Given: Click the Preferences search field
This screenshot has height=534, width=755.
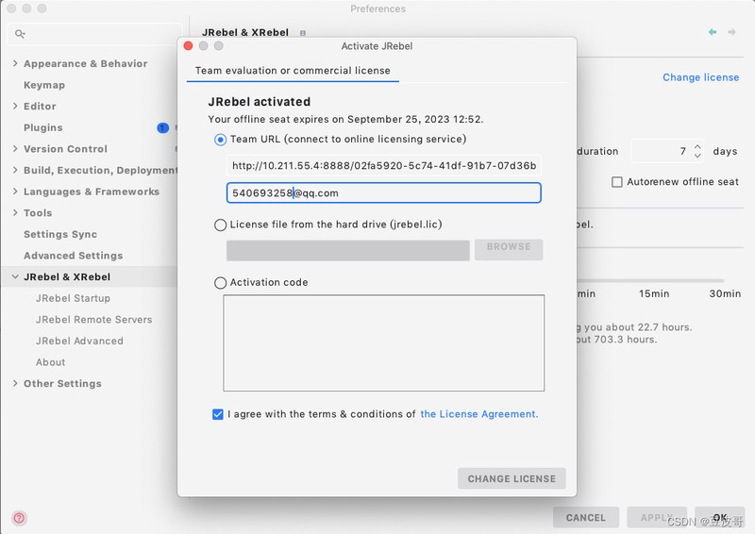Looking at the screenshot, I should pos(95,34).
